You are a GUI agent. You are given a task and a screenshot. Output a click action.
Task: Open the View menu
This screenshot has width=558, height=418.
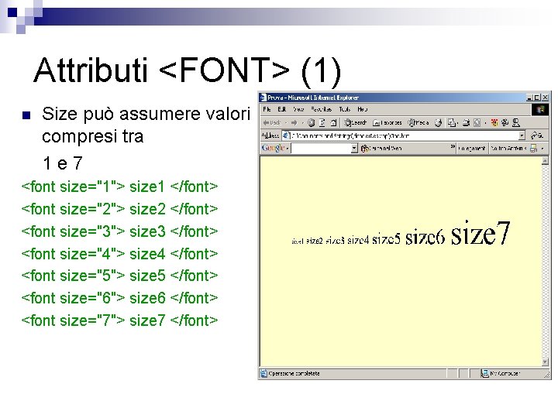point(298,109)
